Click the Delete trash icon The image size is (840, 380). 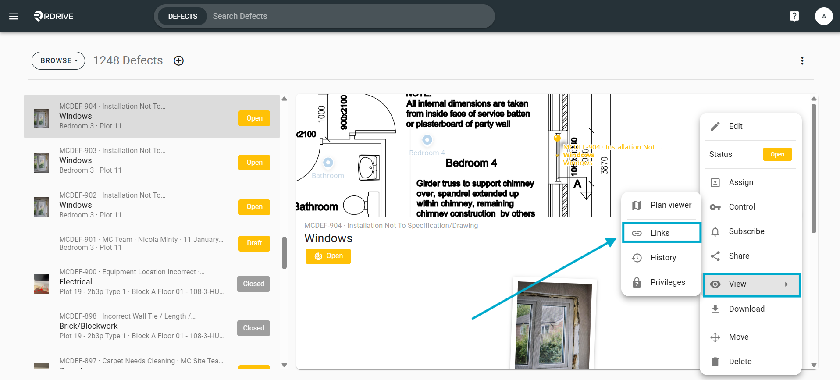coord(715,362)
